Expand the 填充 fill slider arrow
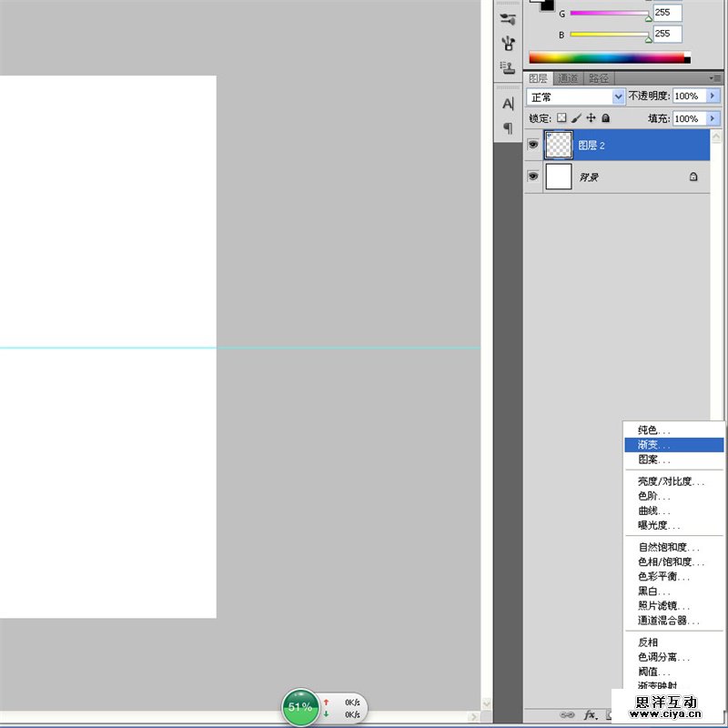728x728 pixels. pyautogui.click(x=713, y=118)
